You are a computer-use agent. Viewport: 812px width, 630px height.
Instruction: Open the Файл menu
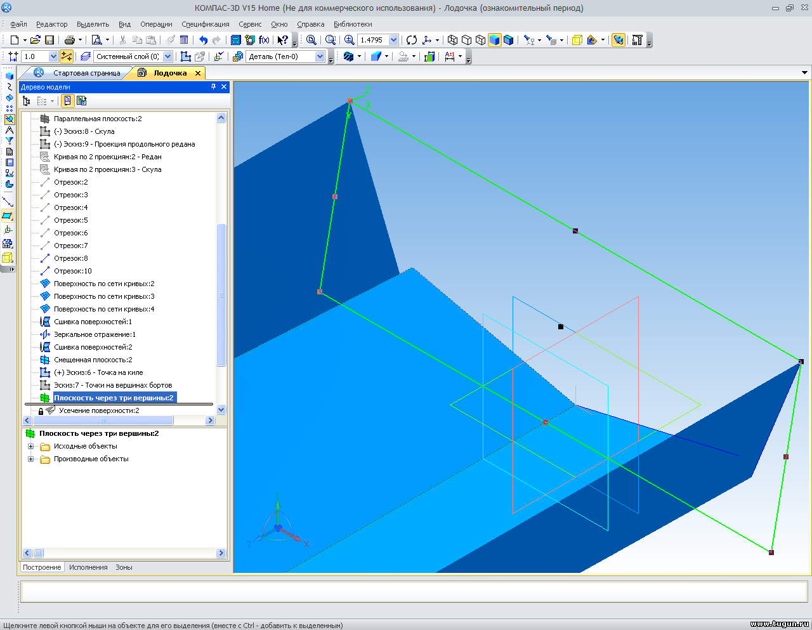tap(18, 24)
